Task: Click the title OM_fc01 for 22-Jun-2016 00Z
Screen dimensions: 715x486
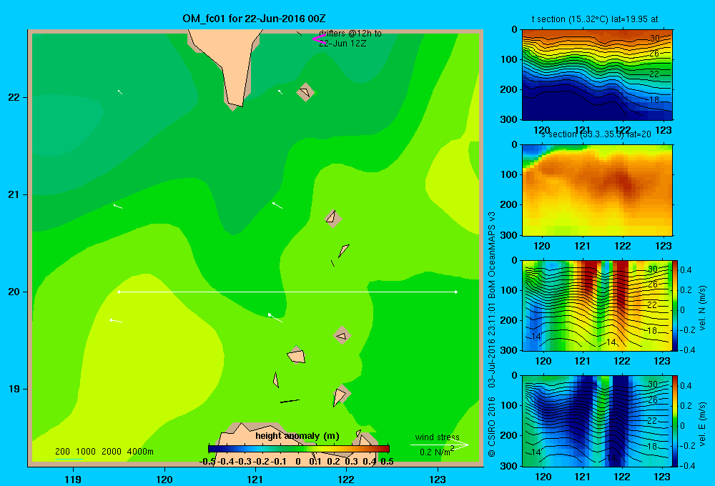Action: click(x=254, y=19)
